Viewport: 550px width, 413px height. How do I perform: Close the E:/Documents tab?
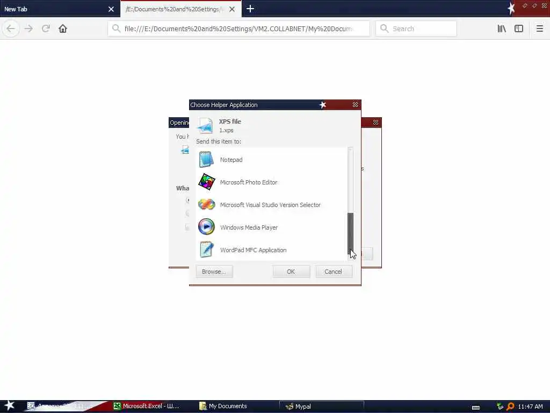pyautogui.click(x=232, y=9)
